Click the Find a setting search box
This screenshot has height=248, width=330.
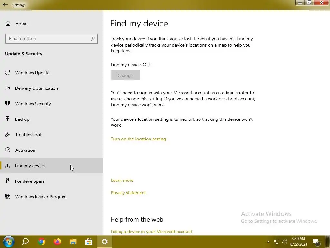[51, 39]
